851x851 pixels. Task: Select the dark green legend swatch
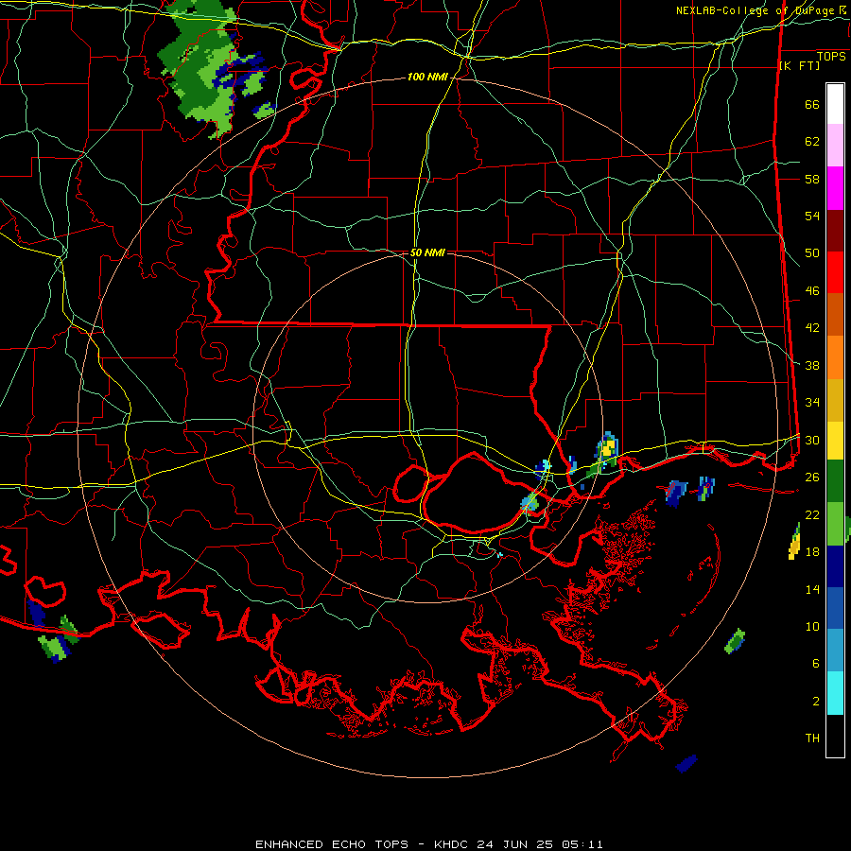(x=835, y=481)
